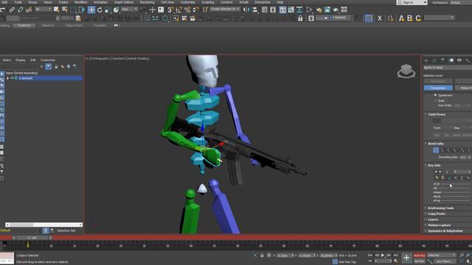Collapse the Bend Links rollout
The width and height of the screenshot is (472, 265).
point(436,144)
